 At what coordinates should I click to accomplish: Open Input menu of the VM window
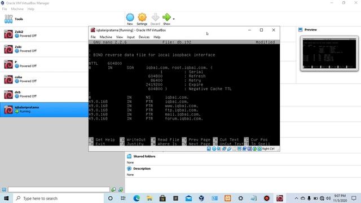pos(131,37)
